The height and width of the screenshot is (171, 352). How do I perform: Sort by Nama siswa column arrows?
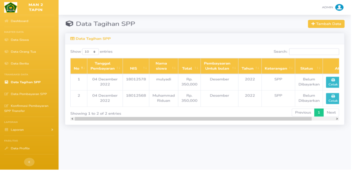tap(174, 69)
